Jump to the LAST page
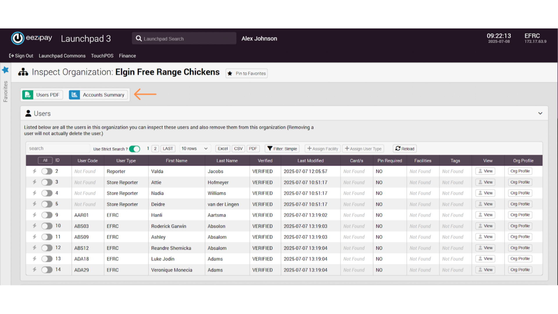Screen dimensions: 558x314 click(x=168, y=149)
